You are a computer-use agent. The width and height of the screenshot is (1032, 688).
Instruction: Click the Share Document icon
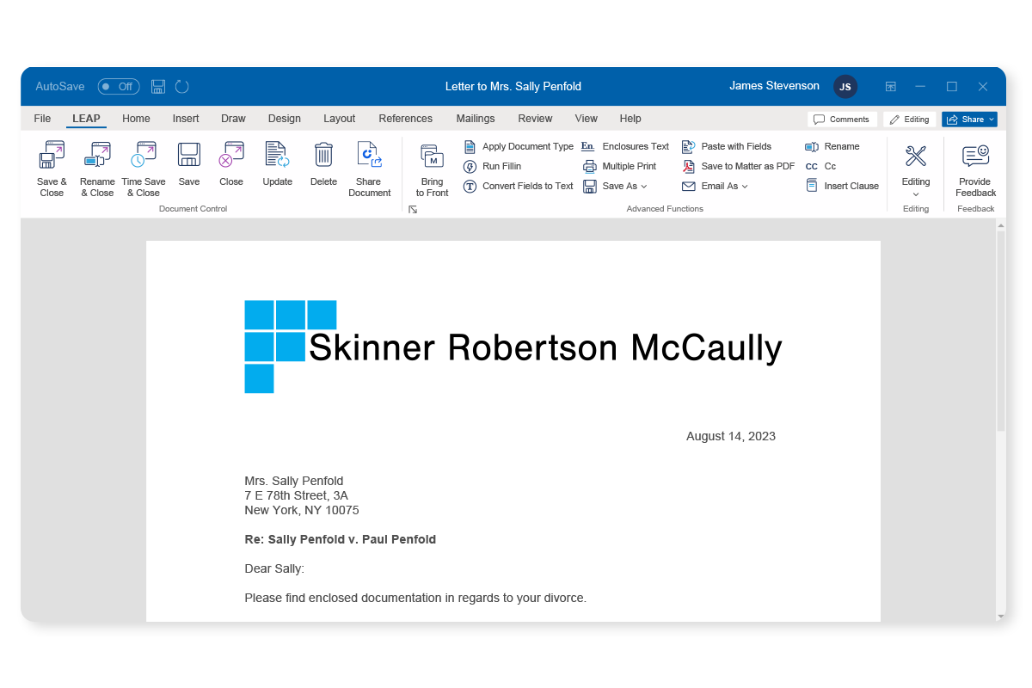click(370, 155)
